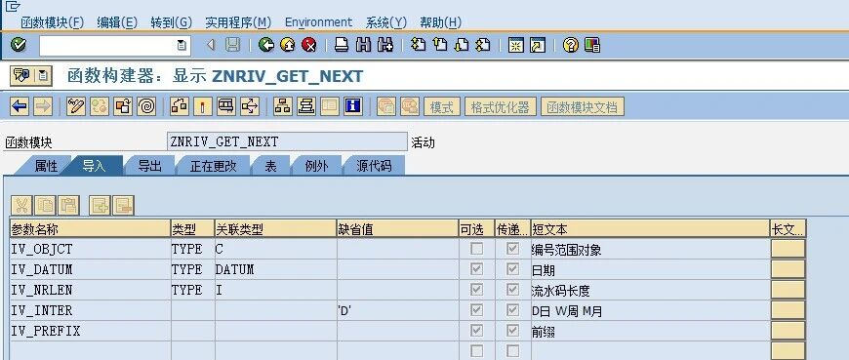Viewport: 849px width, 360px height.
Task: Select the IV_PREFIX parameter name cell
Action: [x=91, y=331]
